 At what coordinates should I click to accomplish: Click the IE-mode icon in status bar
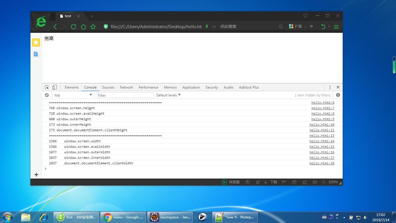coord(294,182)
